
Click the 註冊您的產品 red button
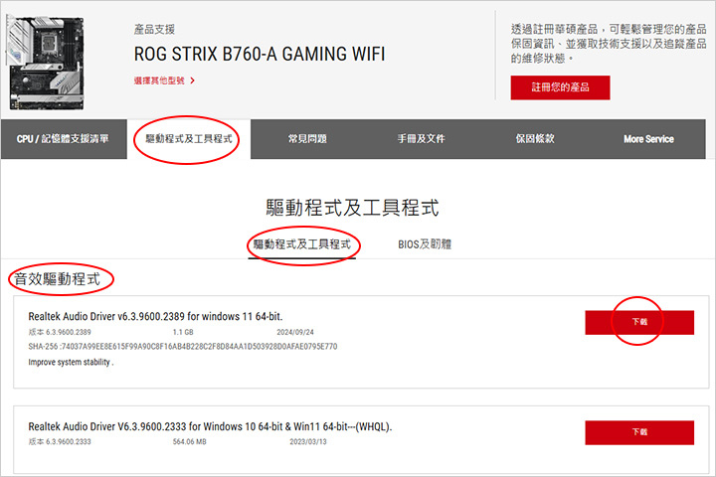[x=560, y=87]
